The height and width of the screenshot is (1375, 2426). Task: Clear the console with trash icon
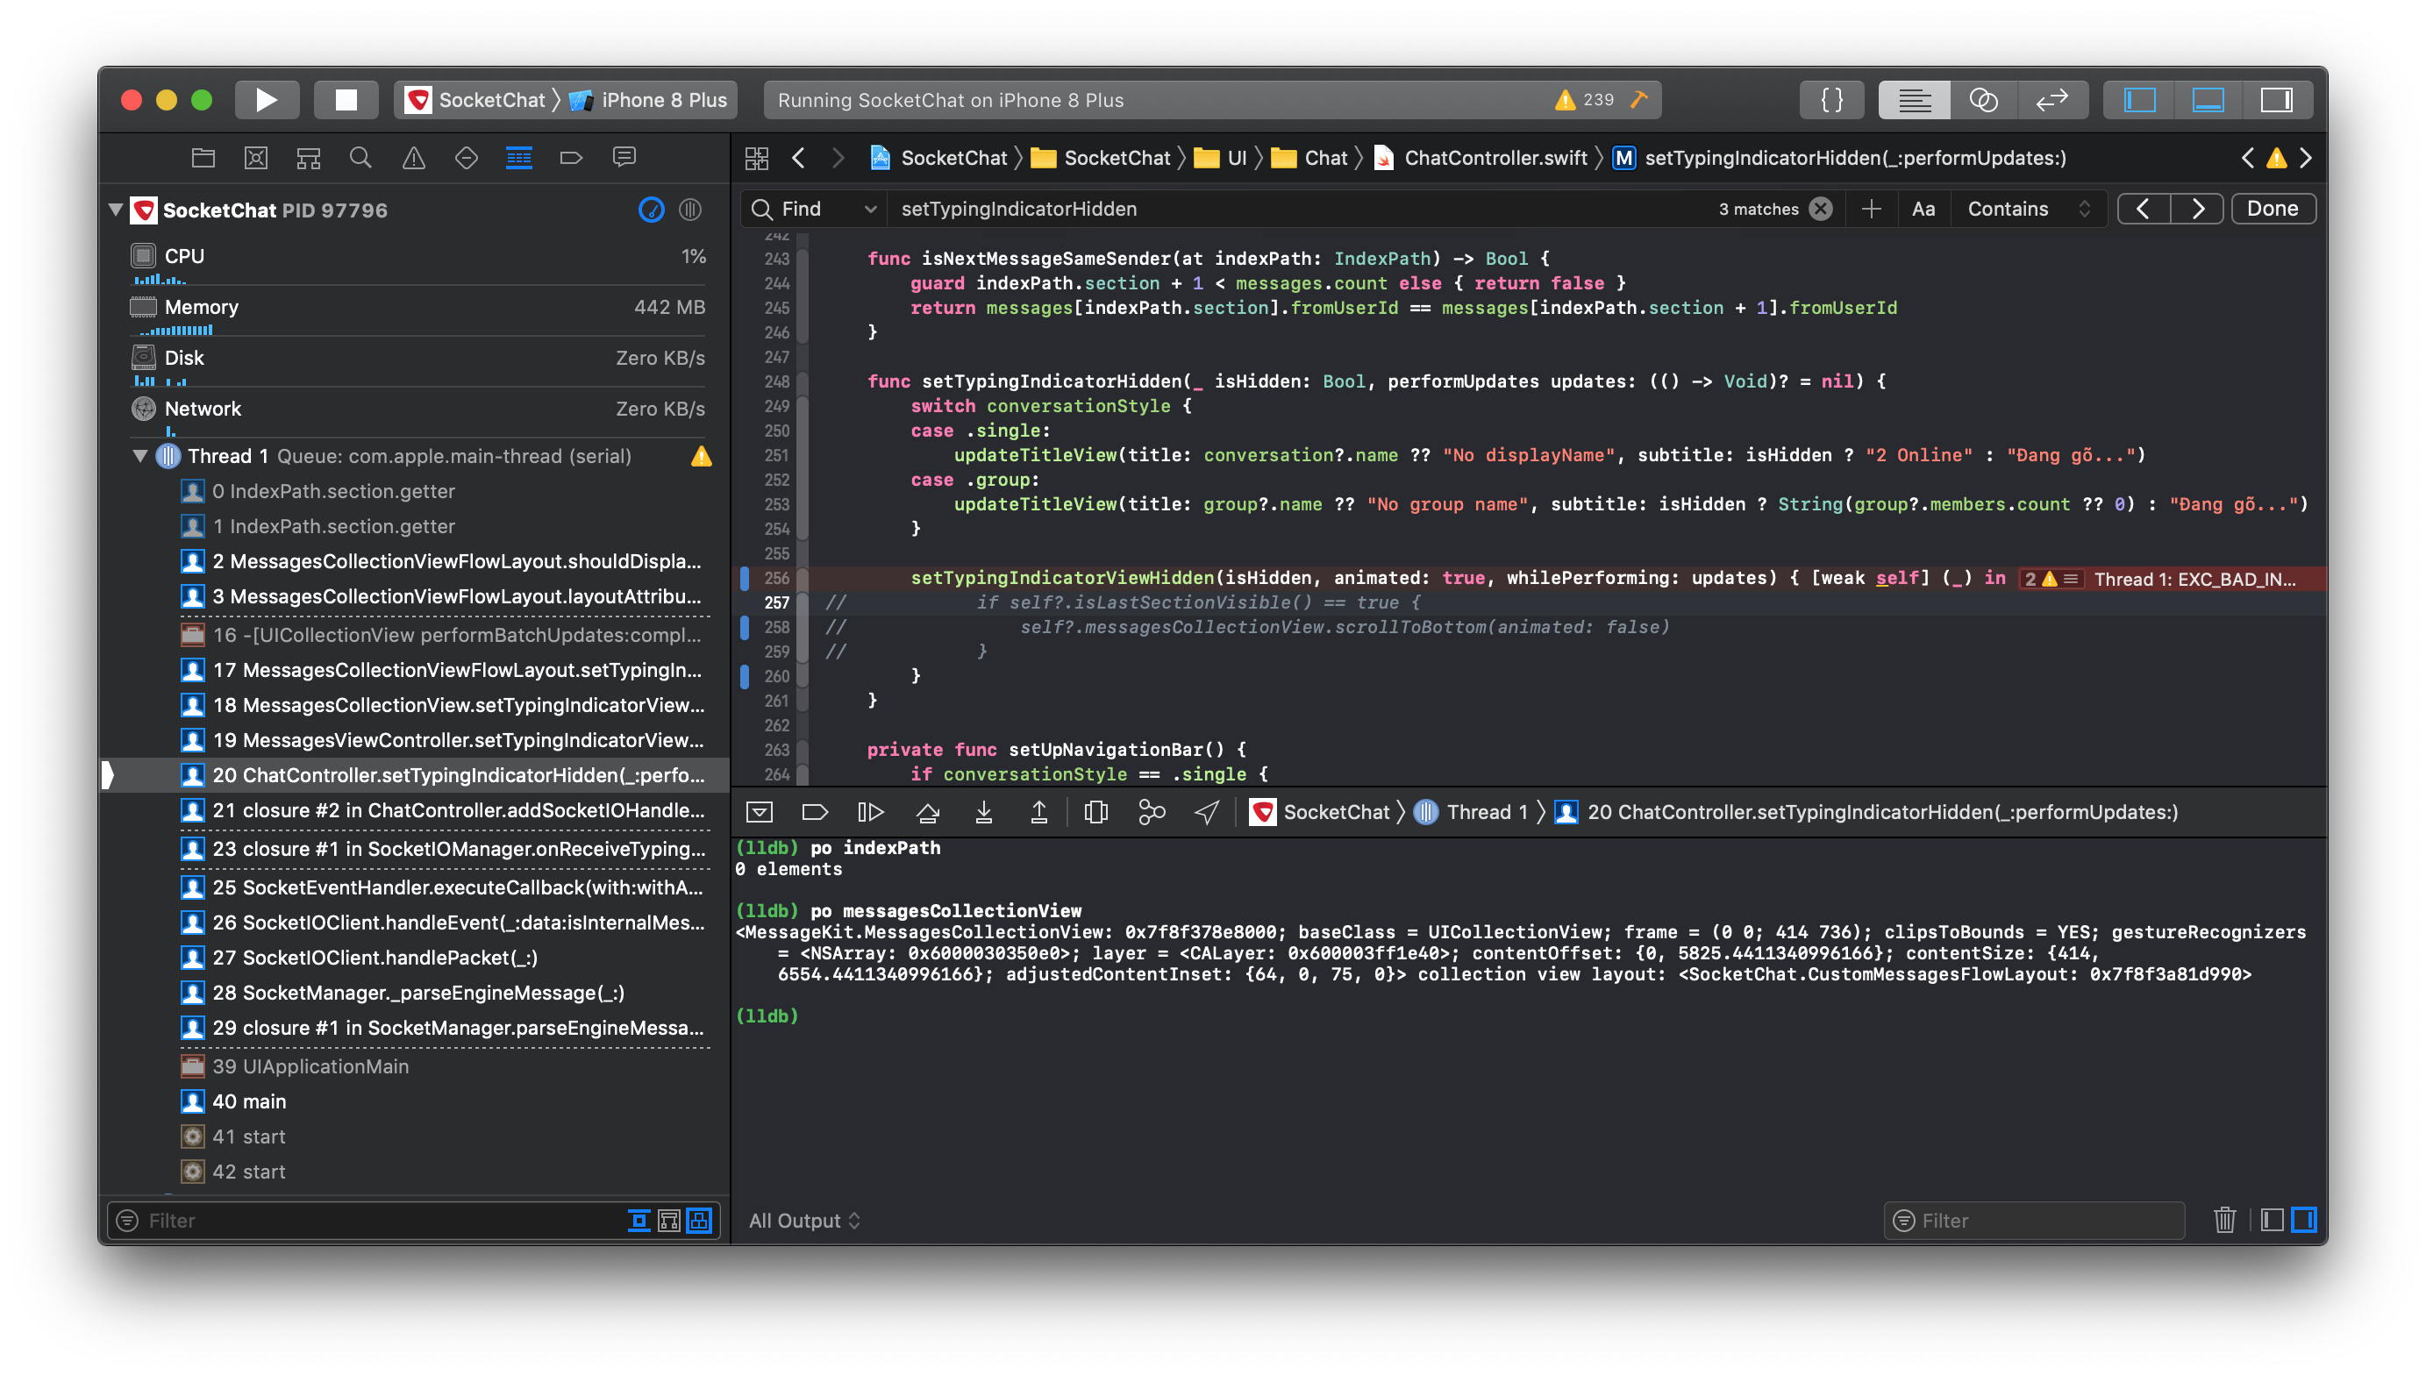click(x=2225, y=1221)
